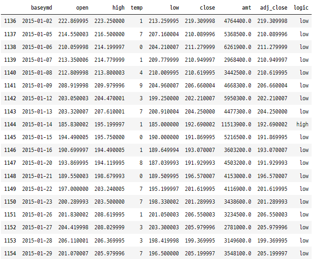Click amt value 2781000.0
This screenshot has width=313, height=259.
click(x=238, y=227)
